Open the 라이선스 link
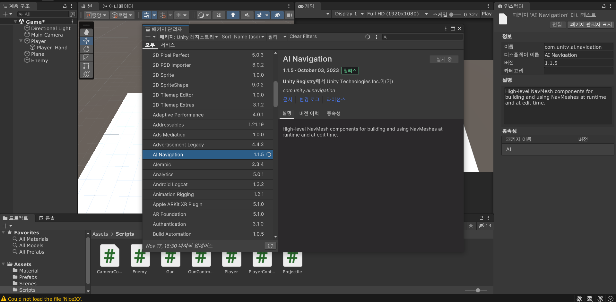 point(336,99)
